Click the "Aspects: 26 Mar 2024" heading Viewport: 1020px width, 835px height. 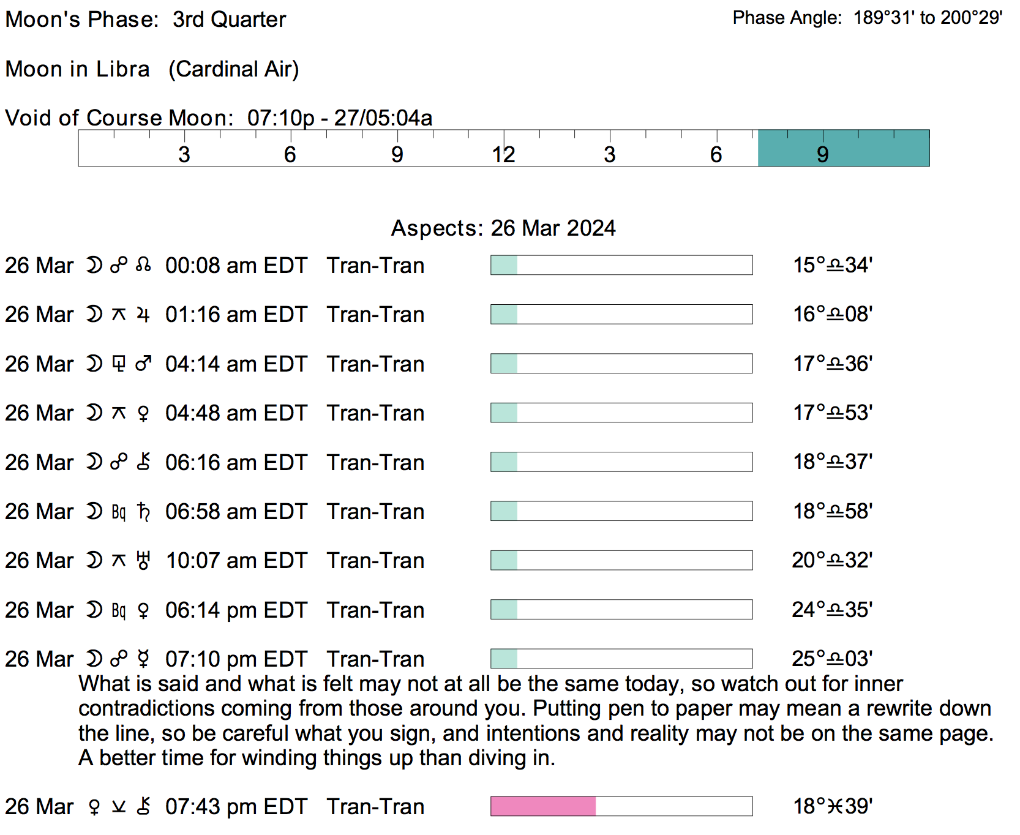coord(503,228)
